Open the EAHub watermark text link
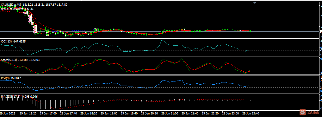 point(313,113)
